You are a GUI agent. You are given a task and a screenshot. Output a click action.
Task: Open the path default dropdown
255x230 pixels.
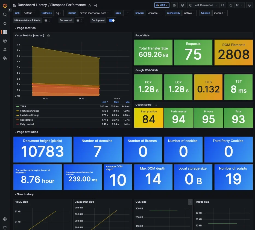30,13
